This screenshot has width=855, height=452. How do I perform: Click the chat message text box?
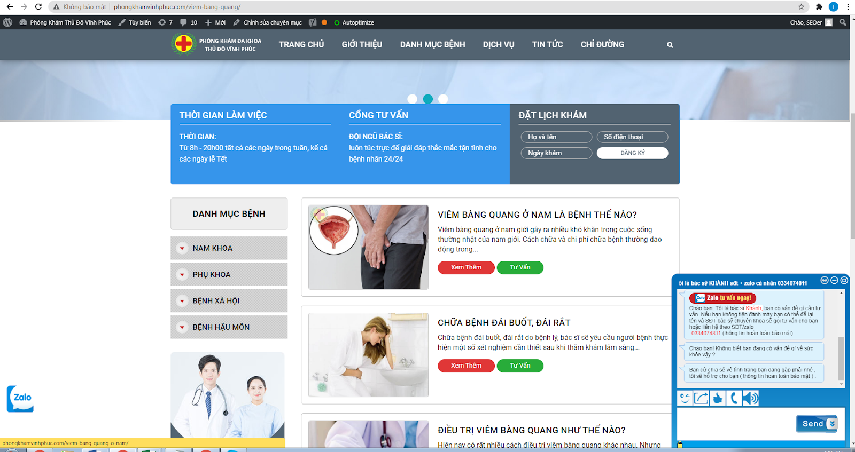click(x=736, y=424)
